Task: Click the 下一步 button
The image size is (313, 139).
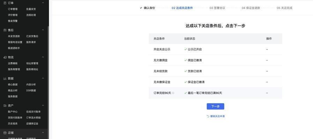Action: pyautogui.click(x=215, y=106)
